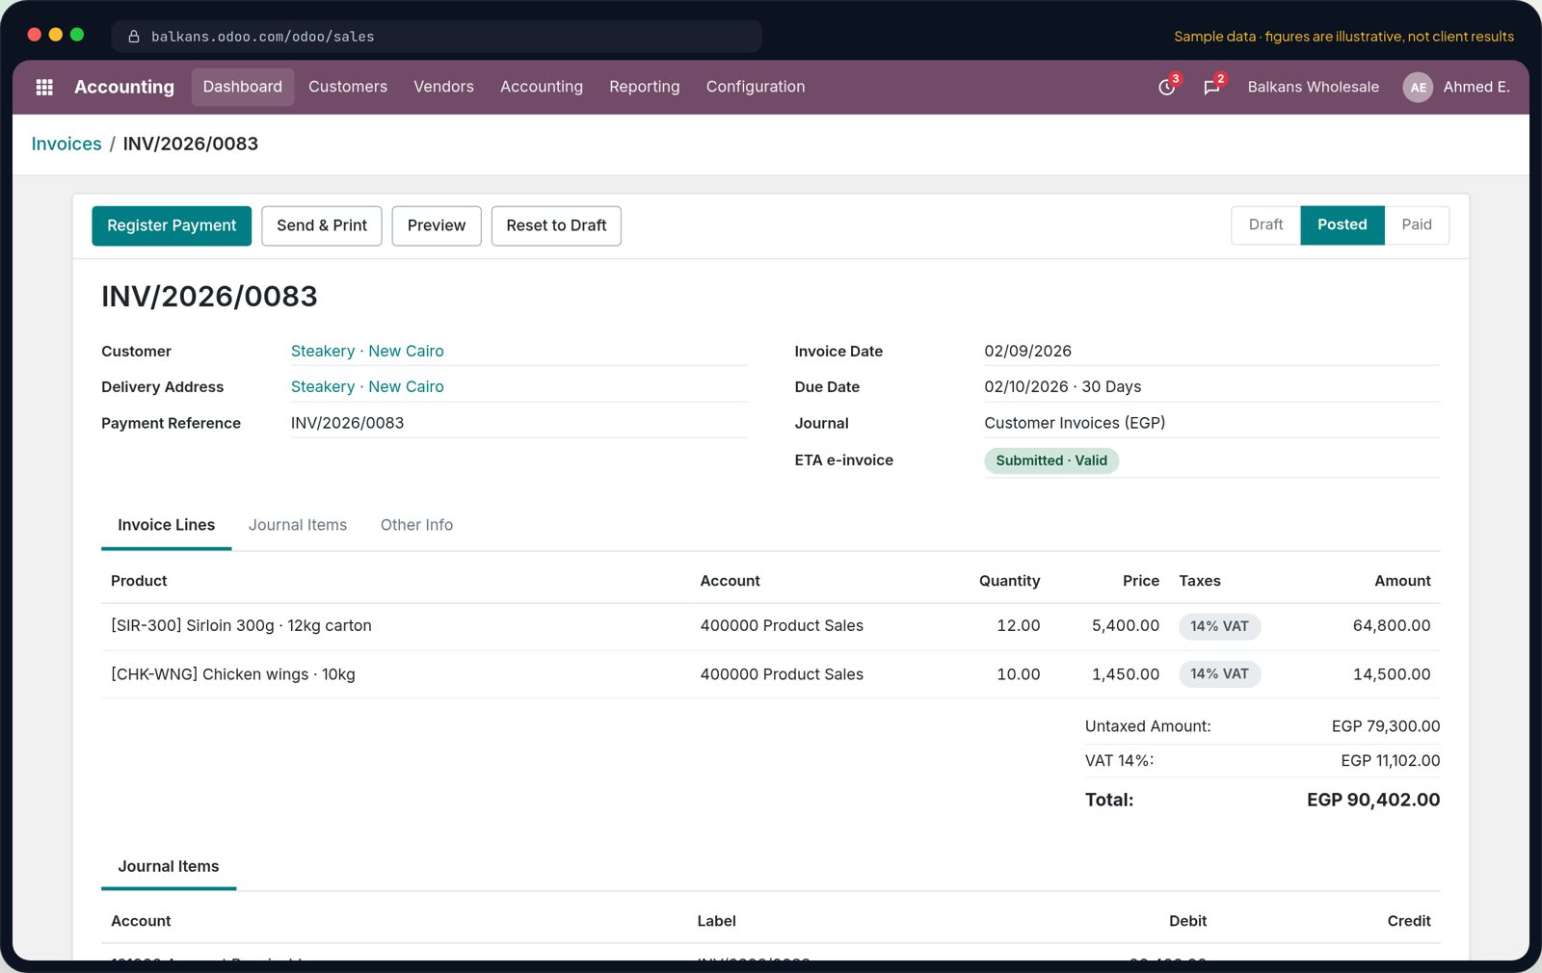The width and height of the screenshot is (1542, 973).
Task: Switch to the Other Info tab
Action: pyautogui.click(x=416, y=525)
